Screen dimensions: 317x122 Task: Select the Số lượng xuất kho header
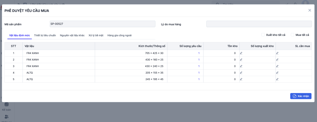coord(258,46)
